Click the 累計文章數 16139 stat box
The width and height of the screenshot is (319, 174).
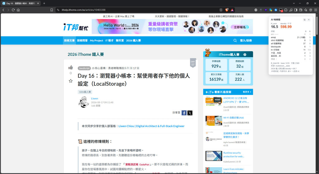(x=216, y=78)
